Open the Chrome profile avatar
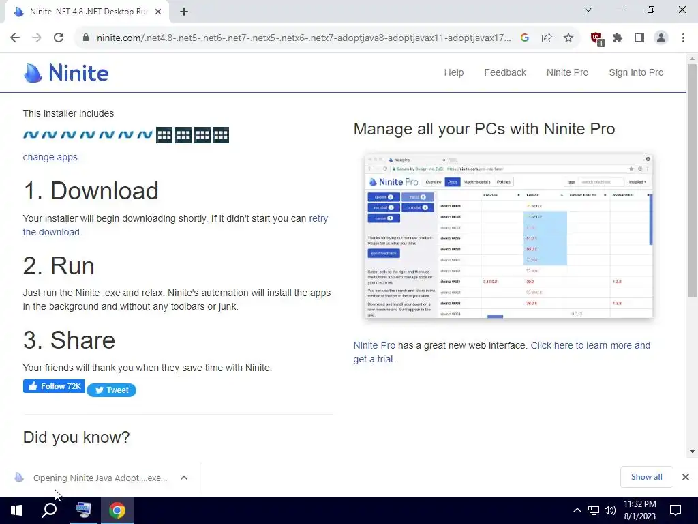 (x=661, y=38)
